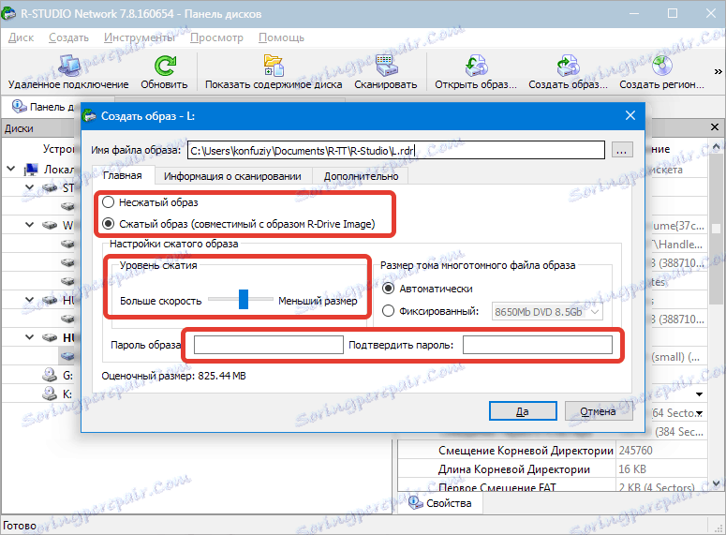Show disk contents toolbar icon
This screenshot has height=535, width=726.
[274, 66]
